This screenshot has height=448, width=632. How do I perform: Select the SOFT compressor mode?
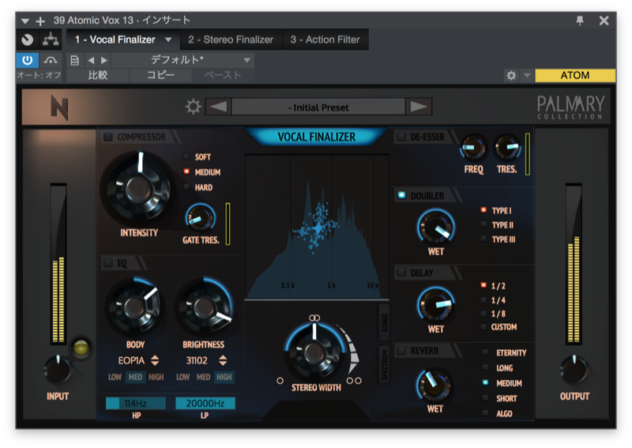pos(186,156)
